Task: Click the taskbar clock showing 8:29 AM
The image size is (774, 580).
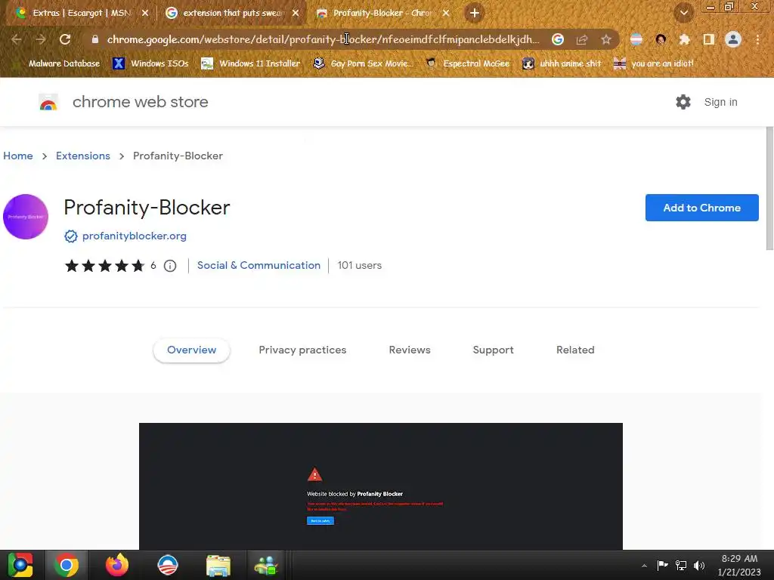Action: point(739,565)
